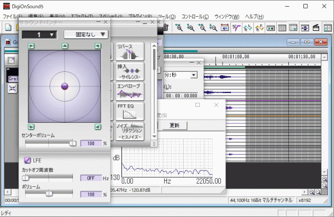Click the 00:01:00.00 timeline ruler mark
The image size is (334, 217).
pos(235,57)
